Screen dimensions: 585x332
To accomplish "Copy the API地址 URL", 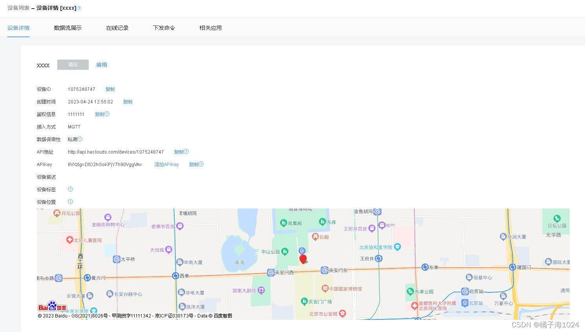I will (x=179, y=152).
